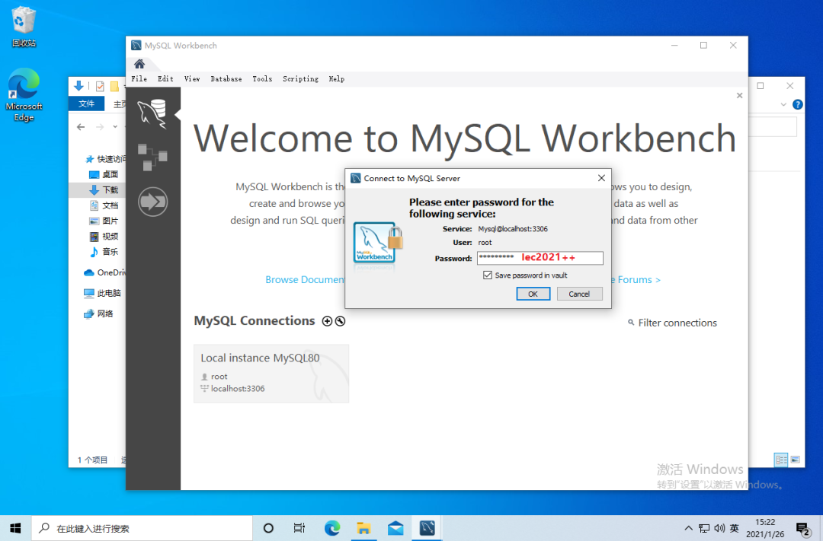This screenshot has height=541, width=823.
Task: Click the Windows Start button
Action: pos(15,528)
